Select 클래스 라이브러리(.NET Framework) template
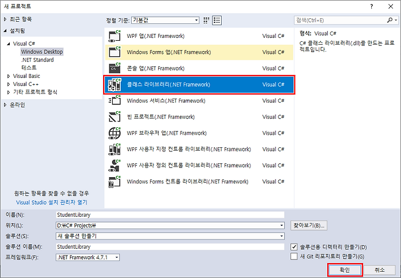Screen dimensions: 401x278 click(x=199, y=85)
